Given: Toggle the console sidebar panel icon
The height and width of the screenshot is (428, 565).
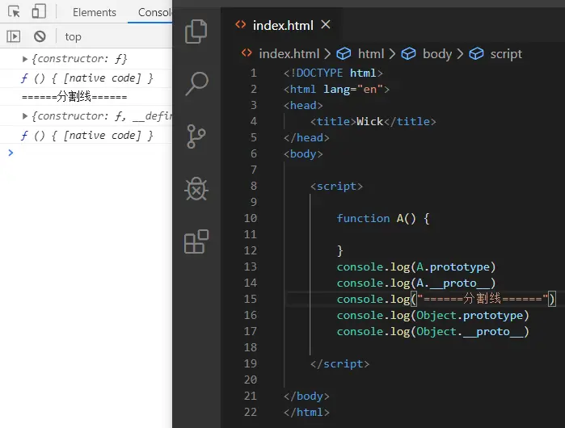Looking at the screenshot, I should coord(13,36).
